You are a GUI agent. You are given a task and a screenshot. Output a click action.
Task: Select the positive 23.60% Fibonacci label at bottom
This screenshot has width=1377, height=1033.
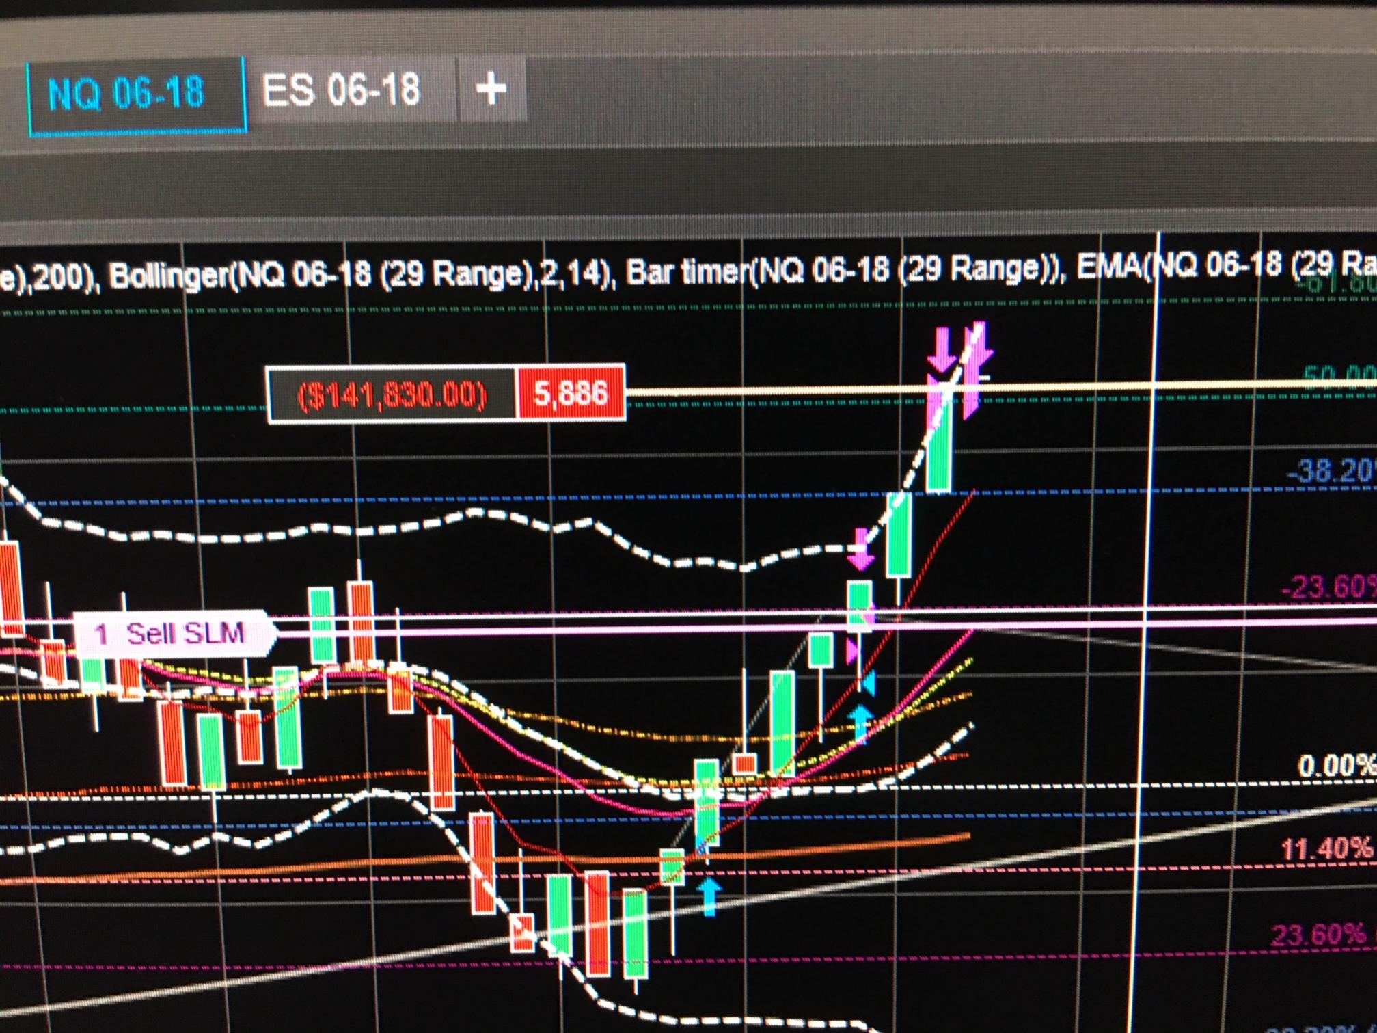point(1319,935)
